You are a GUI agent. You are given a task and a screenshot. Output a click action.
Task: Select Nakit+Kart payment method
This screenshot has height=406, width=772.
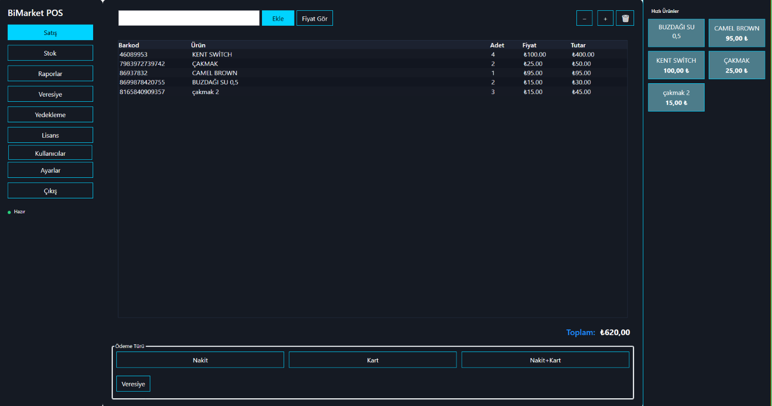545,360
